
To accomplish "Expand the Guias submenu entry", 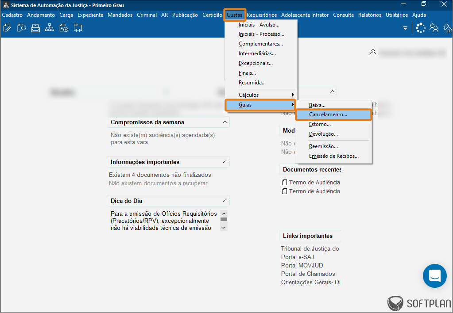I will pos(261,105).
